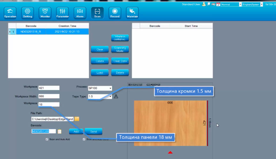The width and height of the screenshot is (276, 159).
Task: Open the Maintain page
Action: coord(132,13)
